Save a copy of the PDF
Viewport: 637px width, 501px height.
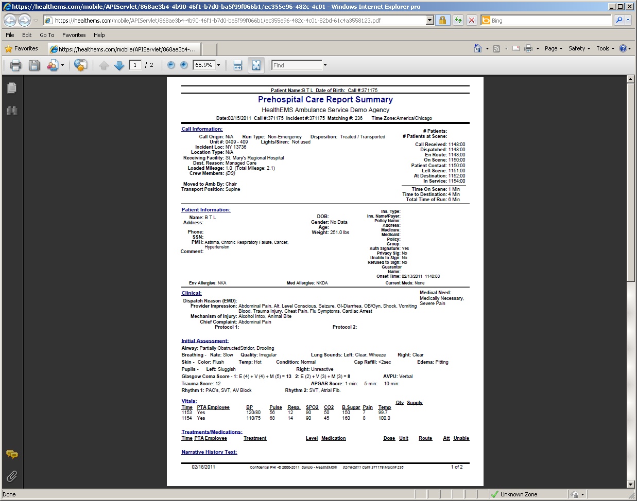pos(34,65)
